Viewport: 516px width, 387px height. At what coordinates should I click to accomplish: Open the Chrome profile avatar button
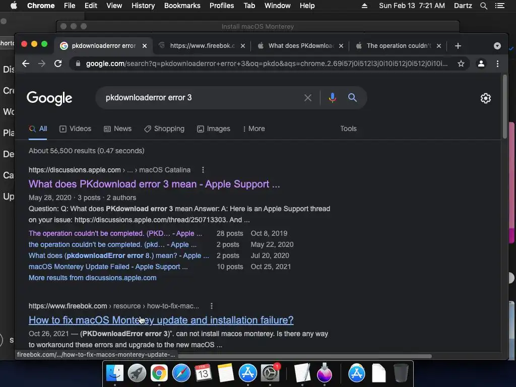click(x=481, y=63)
